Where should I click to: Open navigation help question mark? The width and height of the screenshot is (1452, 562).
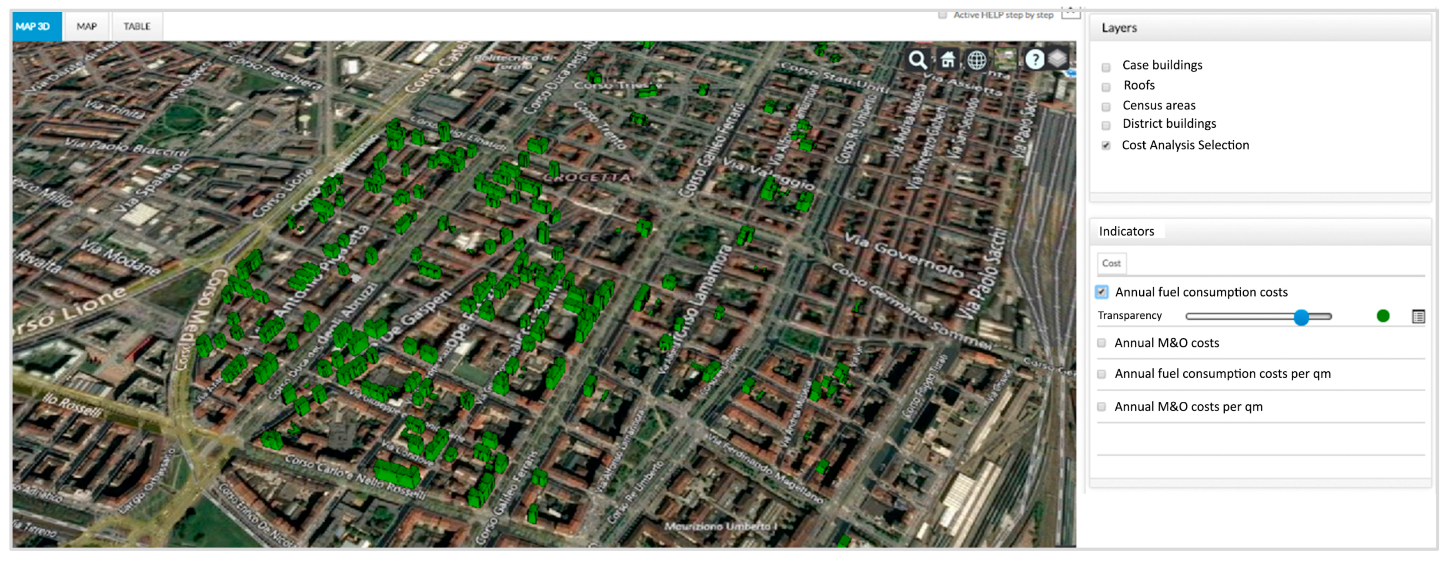pos(1035,60)
